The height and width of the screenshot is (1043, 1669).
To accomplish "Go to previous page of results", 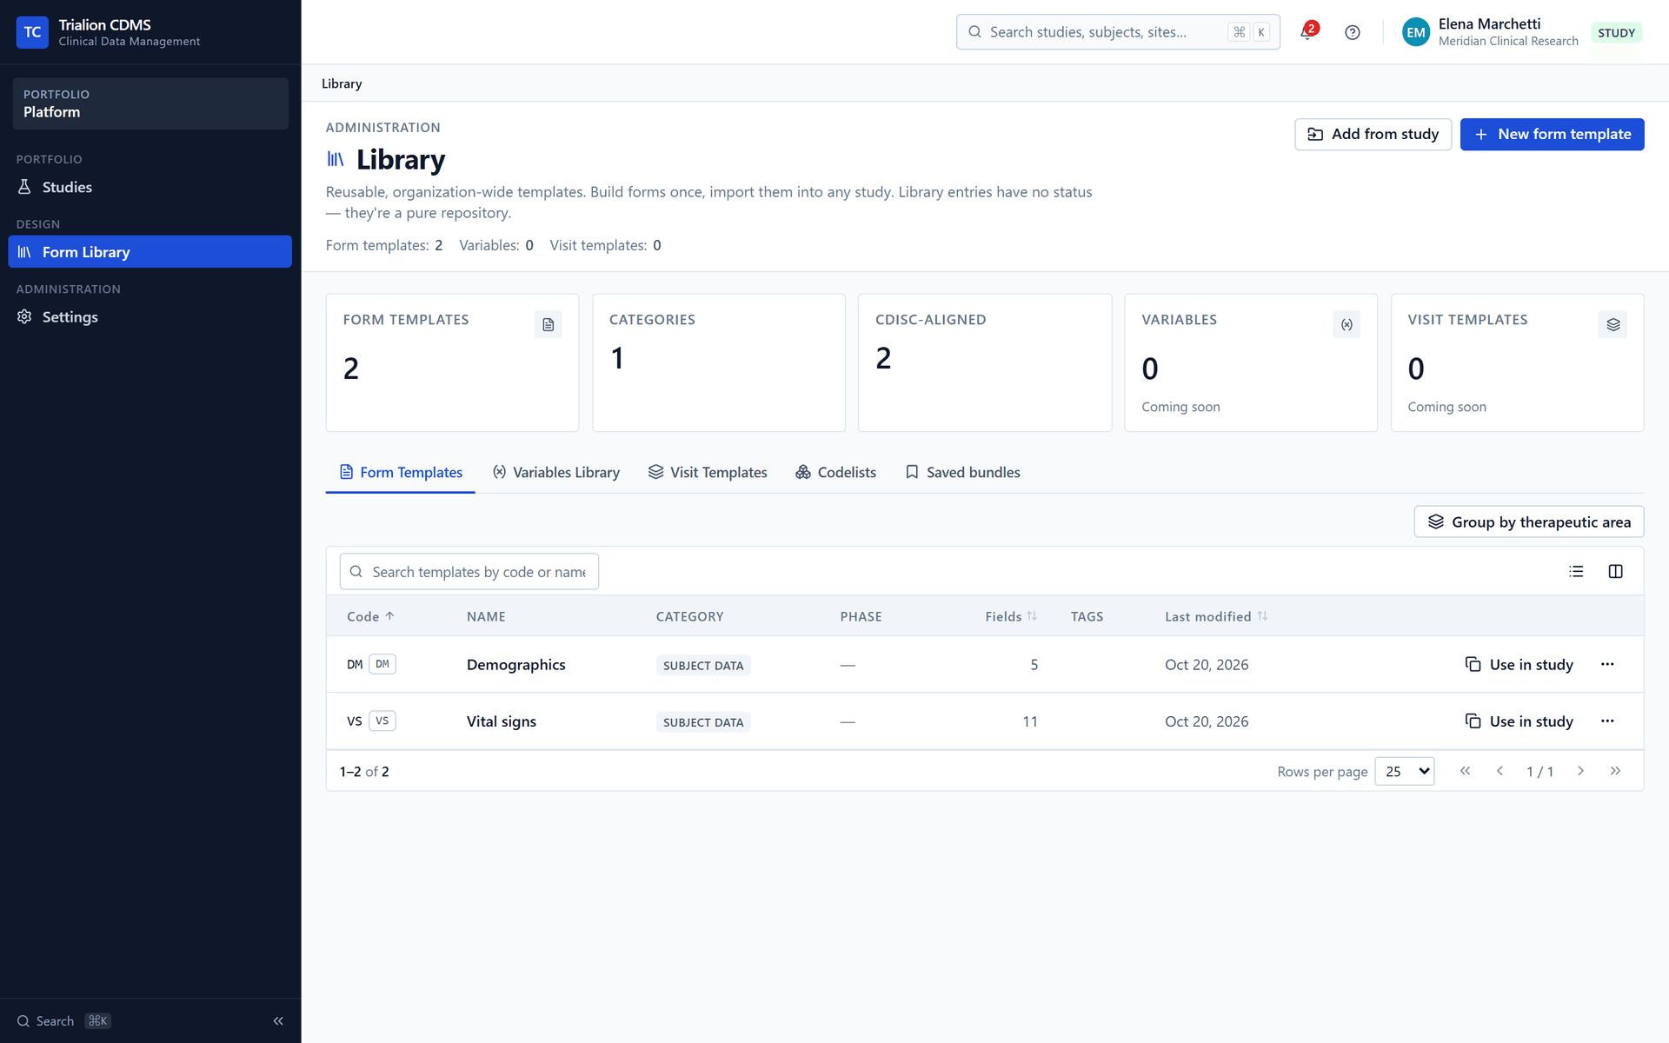I will tap(1499, 771).
